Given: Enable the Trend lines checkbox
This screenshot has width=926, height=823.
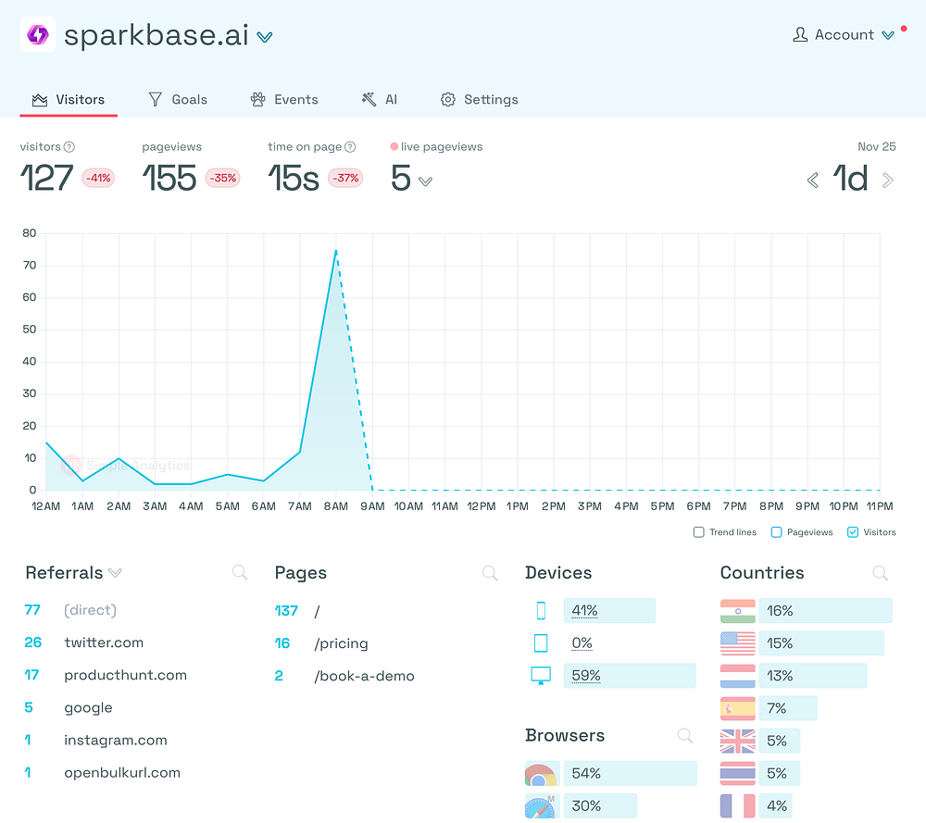Looking at the screenshot, I should (698, 532).
